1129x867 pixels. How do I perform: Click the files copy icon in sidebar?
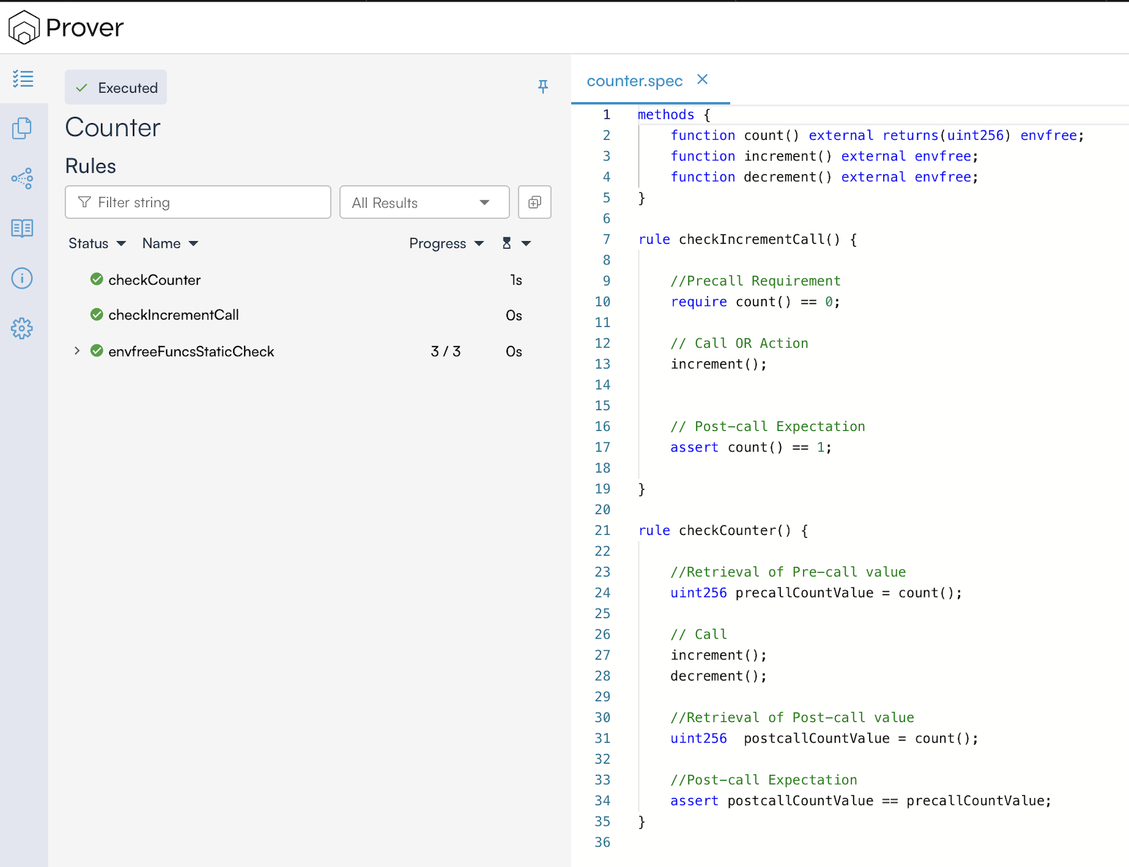(22, 128)
